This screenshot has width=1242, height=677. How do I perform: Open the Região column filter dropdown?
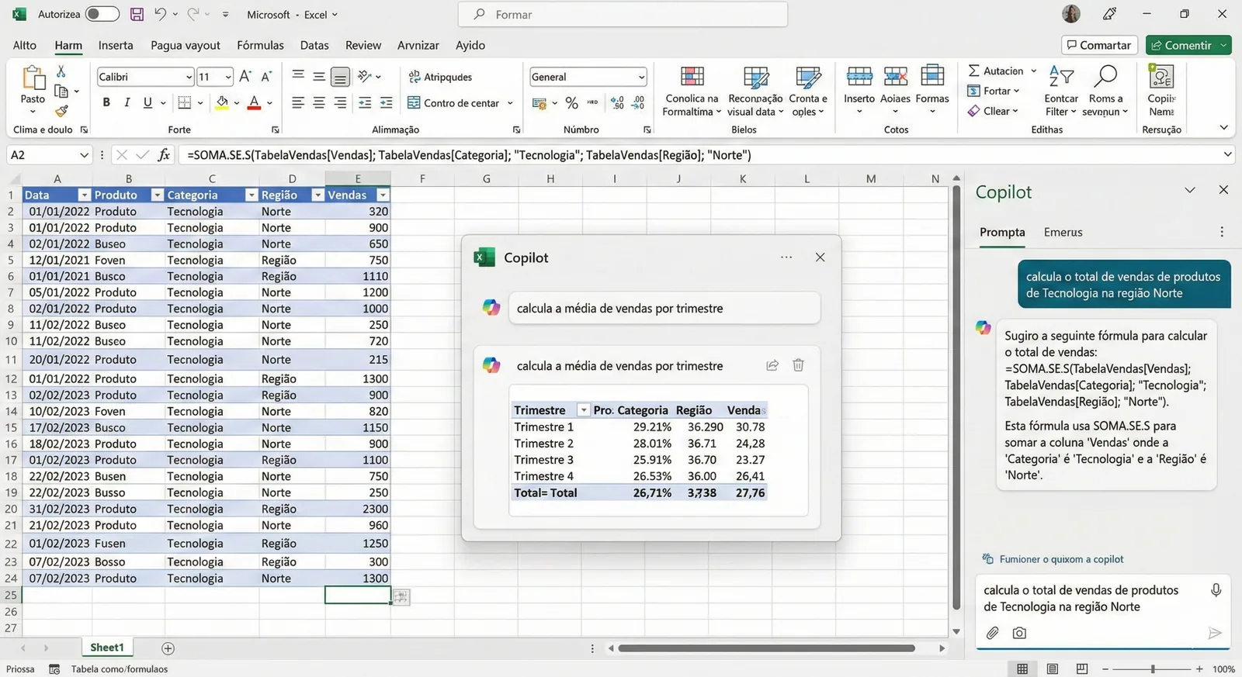click(317, 195)
